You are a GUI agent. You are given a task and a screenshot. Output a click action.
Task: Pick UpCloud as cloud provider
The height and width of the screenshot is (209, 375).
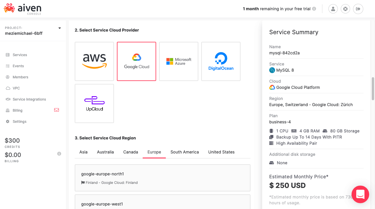94,103
